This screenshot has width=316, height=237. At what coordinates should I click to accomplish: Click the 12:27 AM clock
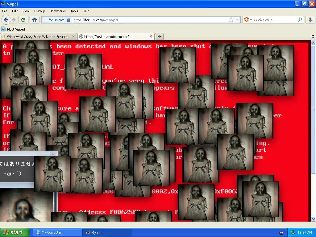pyautogui.click(x=305, y=232)
